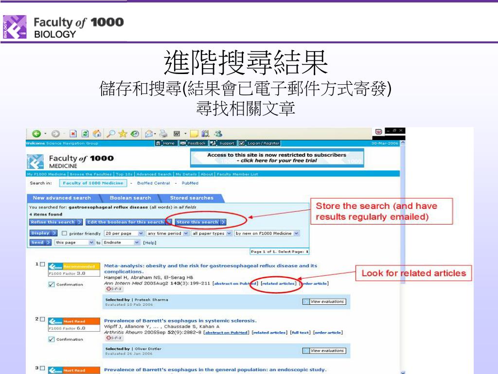Switch to Boolean search tab
The height and width of the screenshot is (374, 498).
(130, 198)
